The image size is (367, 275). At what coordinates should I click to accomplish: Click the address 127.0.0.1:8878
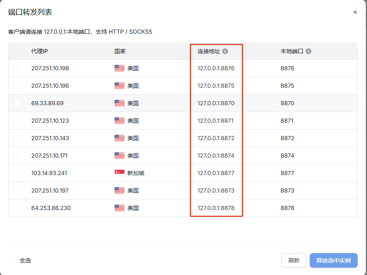point(216,208)
